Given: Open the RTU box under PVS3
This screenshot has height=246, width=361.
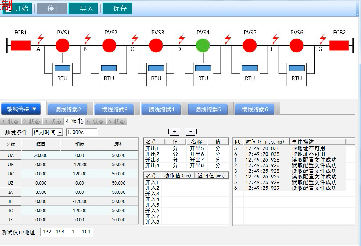Looking at the screenshot, I should coord(156,74).
